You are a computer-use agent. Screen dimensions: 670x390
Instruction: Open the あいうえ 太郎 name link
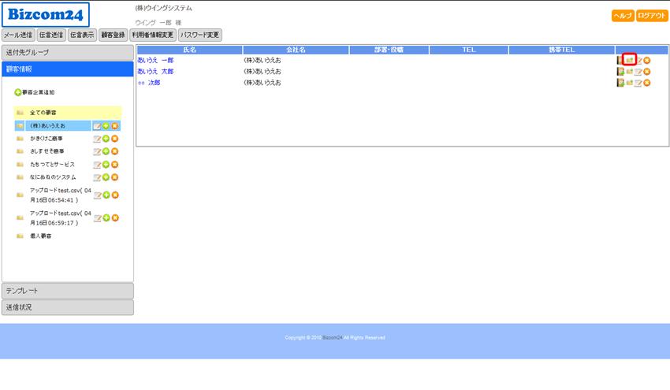pos(155,72)
